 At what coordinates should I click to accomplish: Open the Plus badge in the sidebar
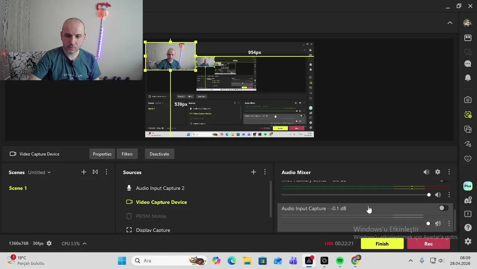coord(468,186)
